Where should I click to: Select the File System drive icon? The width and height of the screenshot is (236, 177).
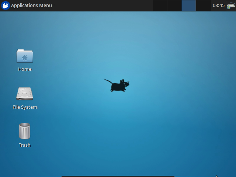pos(25,94)
